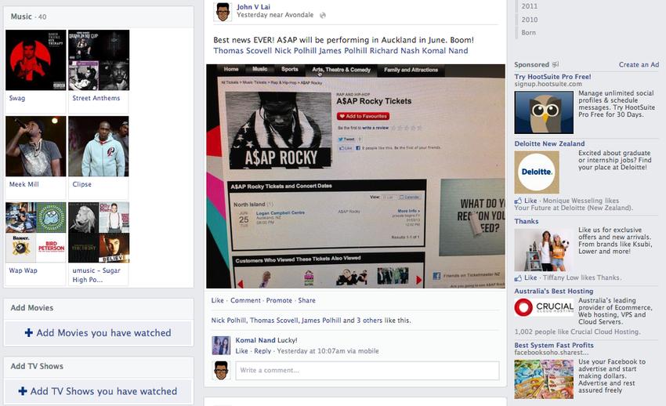Click thumbs-up Like icon under Deloitte ad
666x406 pixels.
(x=518, y=201)
